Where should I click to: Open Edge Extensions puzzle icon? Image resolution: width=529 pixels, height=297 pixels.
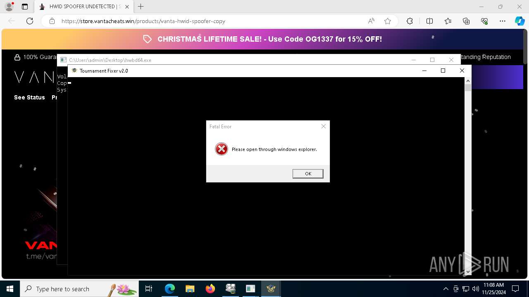[410, 21]
